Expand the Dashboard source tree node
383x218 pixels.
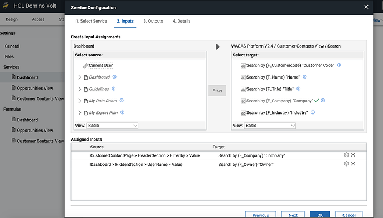(x=79, y=77)
